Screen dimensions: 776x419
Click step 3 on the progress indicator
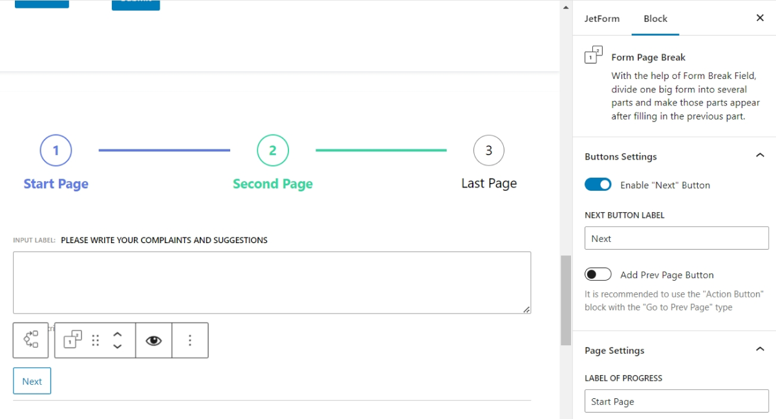(488, 149)
